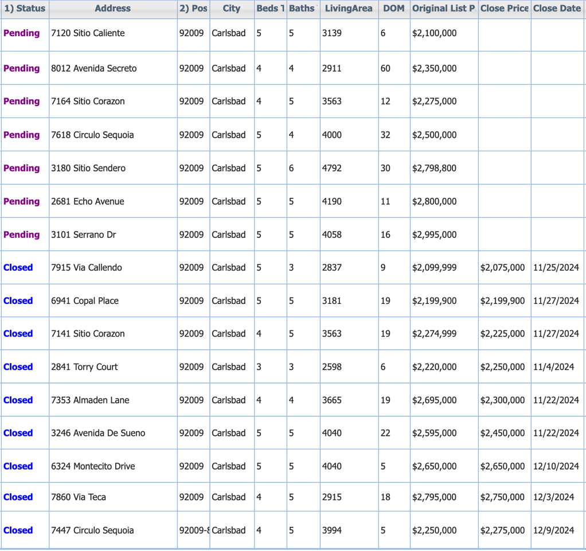The height and width of the screenshot is (551, 586).
Task: Click Closed status for 7915 Via Callendo
Action: pyautogui.click(x=18, y=268)
